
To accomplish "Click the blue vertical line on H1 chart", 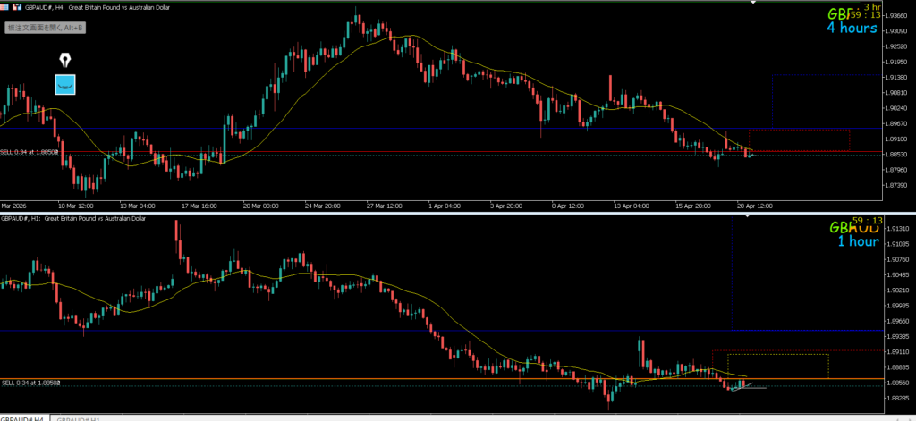I will tap(733, 268).
